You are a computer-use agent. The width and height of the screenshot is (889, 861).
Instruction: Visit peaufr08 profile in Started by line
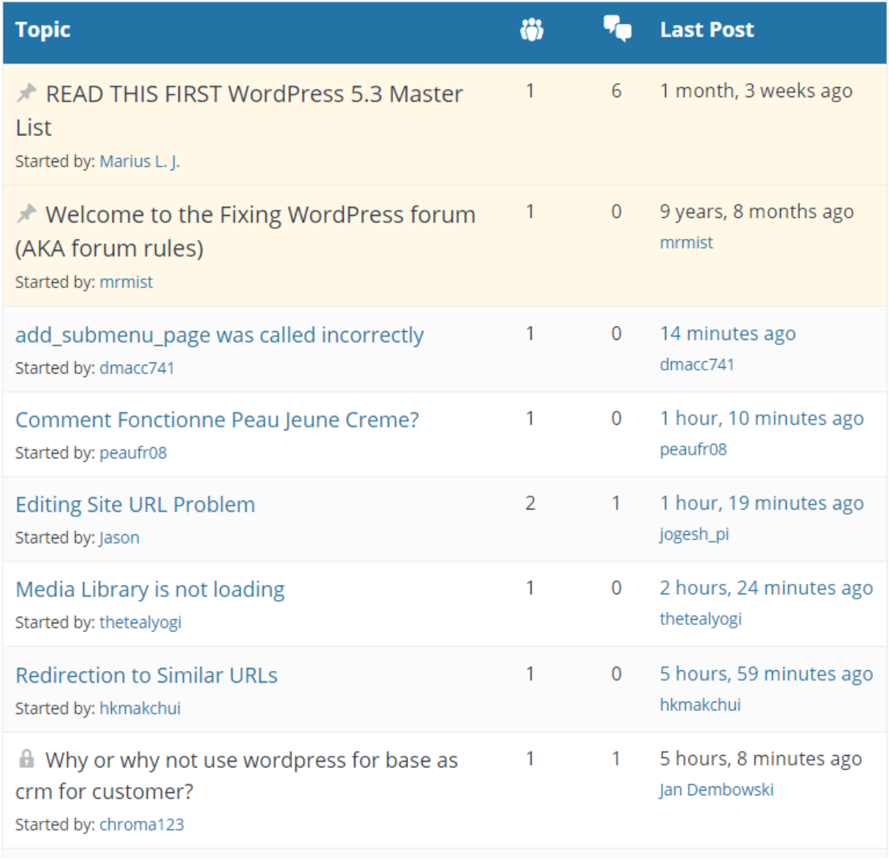pyautogui.click(x=133, y=452)
